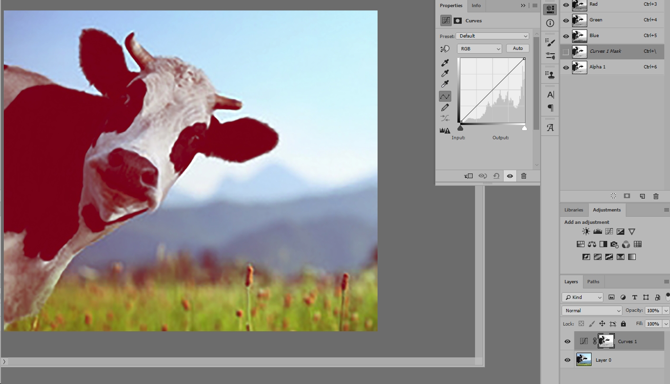The height and width of the screenshot is (384, 670).
Task: Select the gray point eyedropper in Curves
Action: [445, 73]
